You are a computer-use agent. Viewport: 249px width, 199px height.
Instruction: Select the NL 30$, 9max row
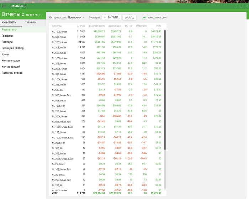[x=106, y=47]
